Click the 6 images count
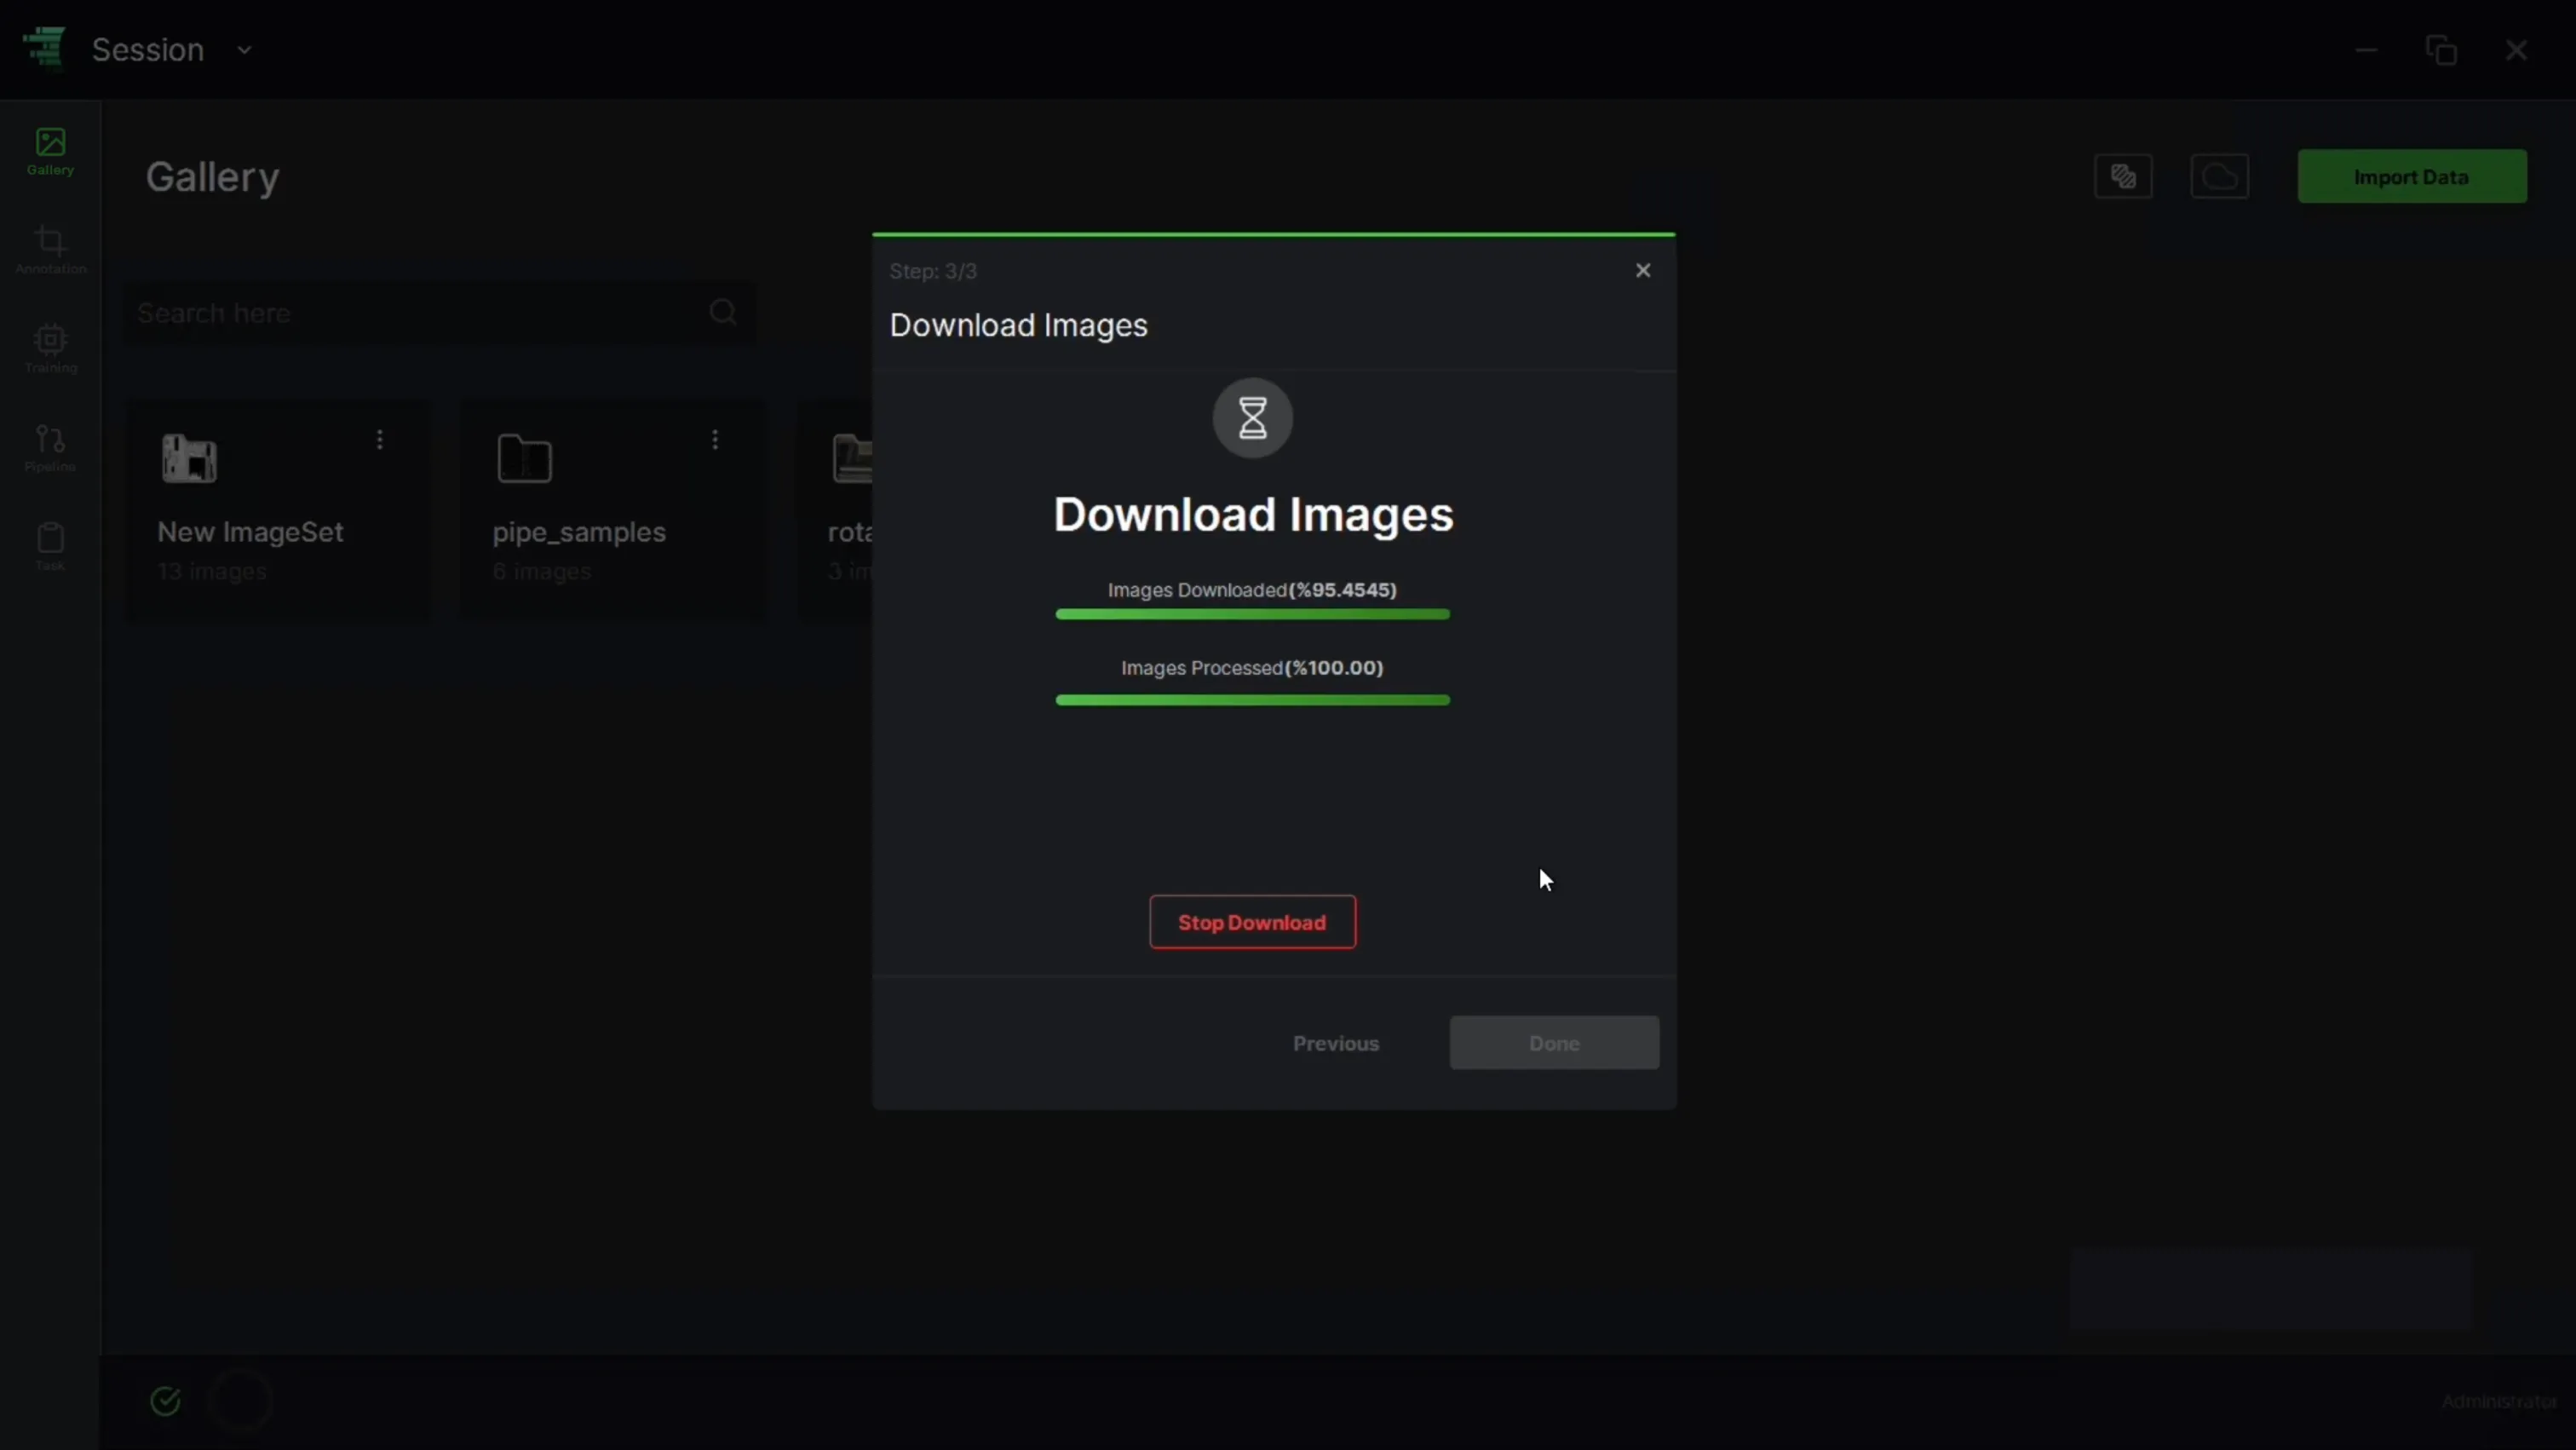 click(x=542, y=571)
